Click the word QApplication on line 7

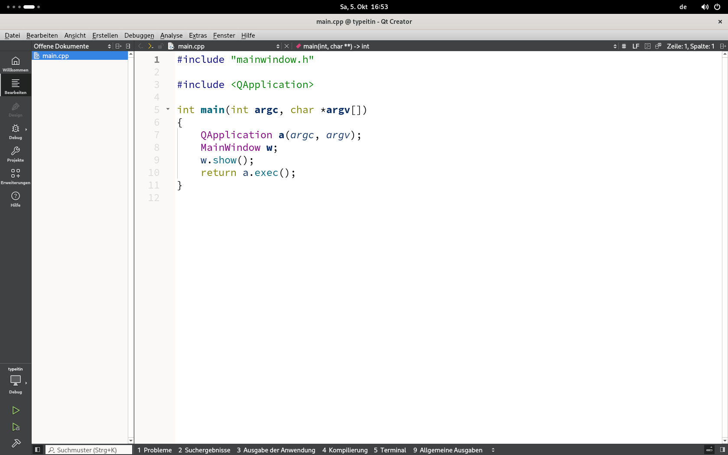coord(236,135)
